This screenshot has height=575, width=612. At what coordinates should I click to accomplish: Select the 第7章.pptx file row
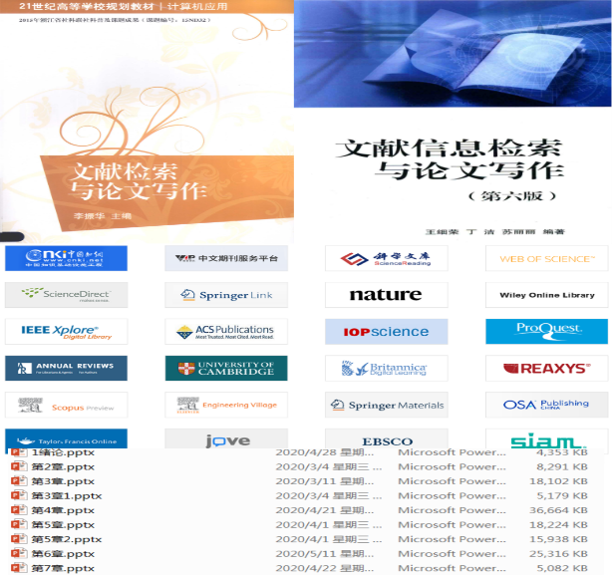[x=63, y=568]
